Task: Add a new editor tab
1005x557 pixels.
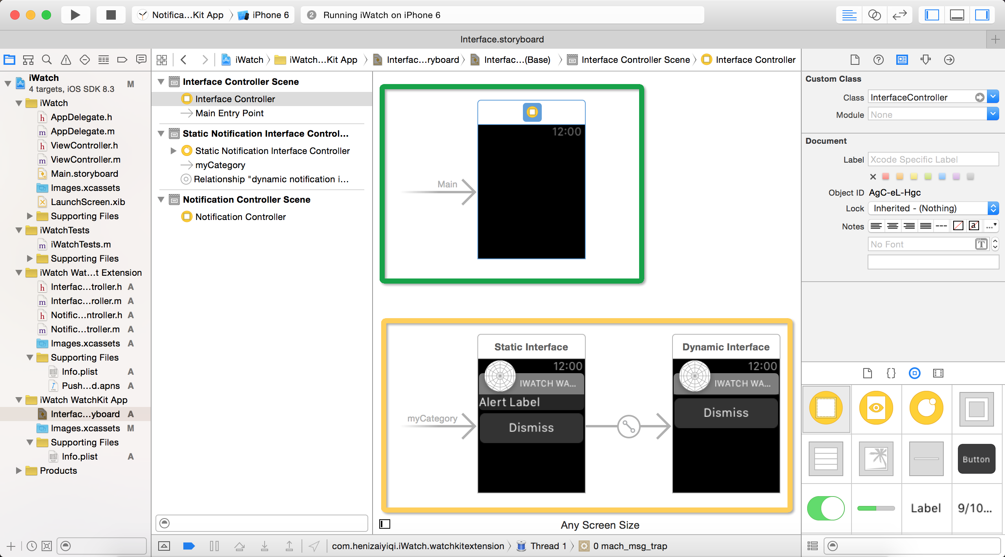Action: pos(996,39)
